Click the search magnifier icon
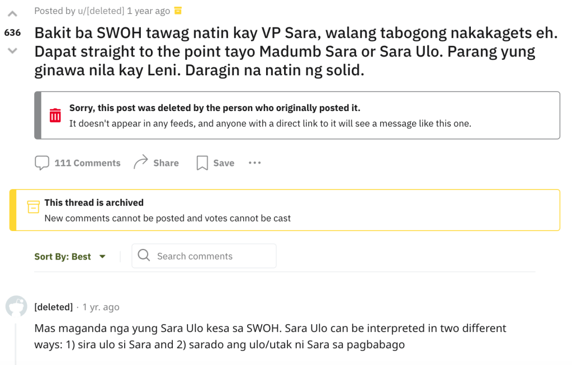Screen dimensions: 572x365 tap(144, 256)
